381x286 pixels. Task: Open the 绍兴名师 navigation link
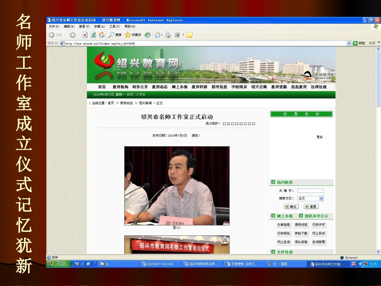pos(259,87)
